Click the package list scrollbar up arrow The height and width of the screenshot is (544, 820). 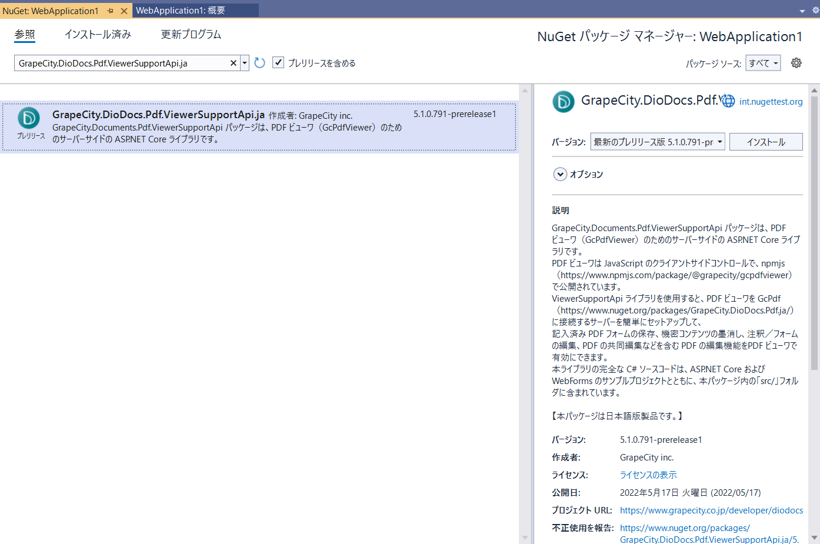525,91
